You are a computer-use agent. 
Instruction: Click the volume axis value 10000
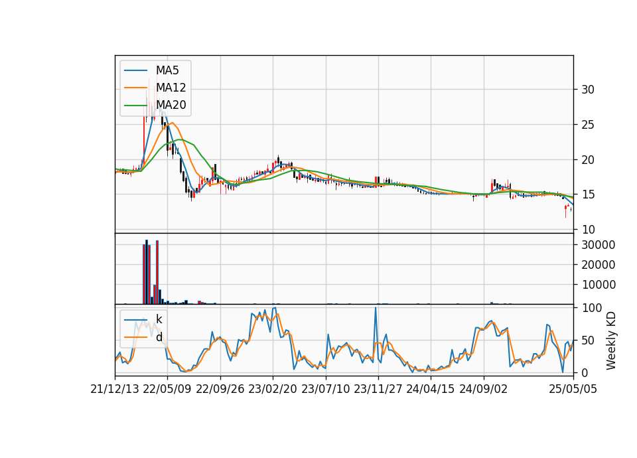pos(599,285)
